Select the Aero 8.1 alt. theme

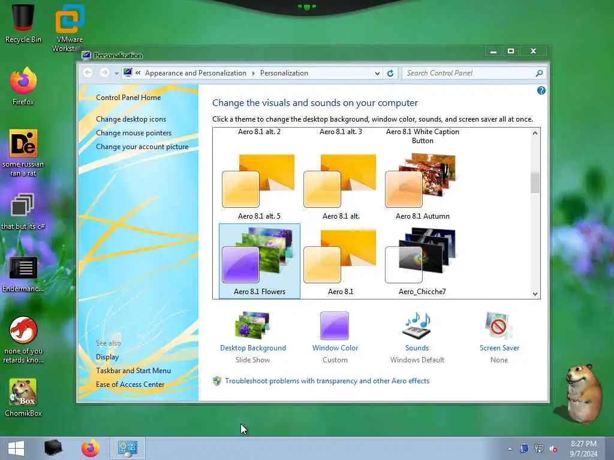click(341, 186)
